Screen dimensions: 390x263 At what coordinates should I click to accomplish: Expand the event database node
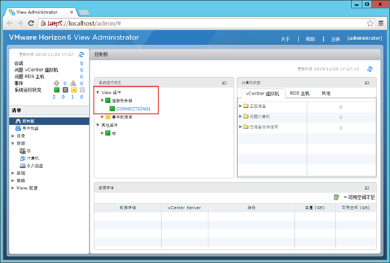coord(102,116)
